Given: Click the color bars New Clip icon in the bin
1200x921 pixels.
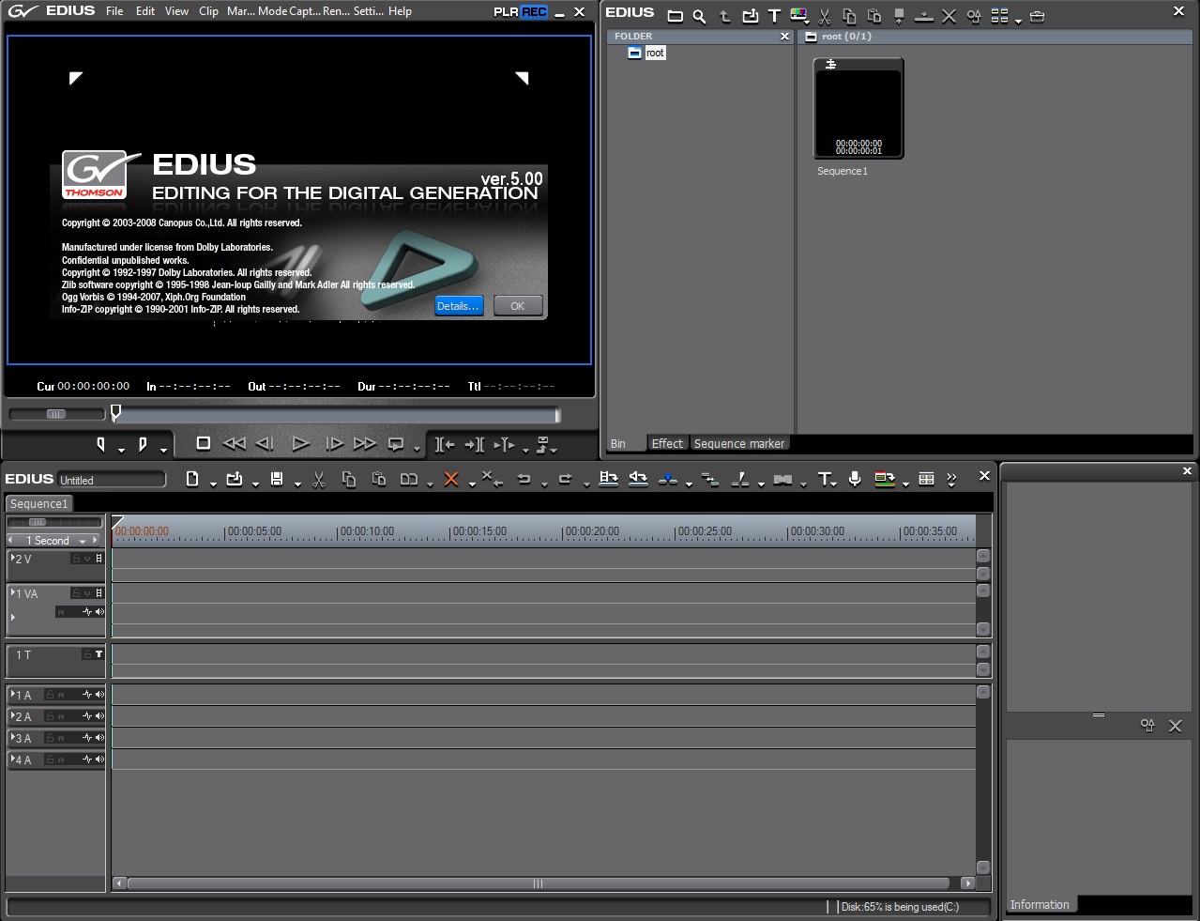Looking at the screenshot, I should (798, 15).
